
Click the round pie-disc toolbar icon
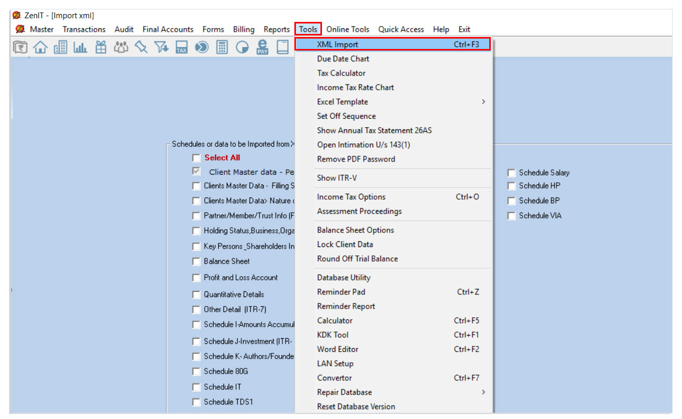(202, 47)
